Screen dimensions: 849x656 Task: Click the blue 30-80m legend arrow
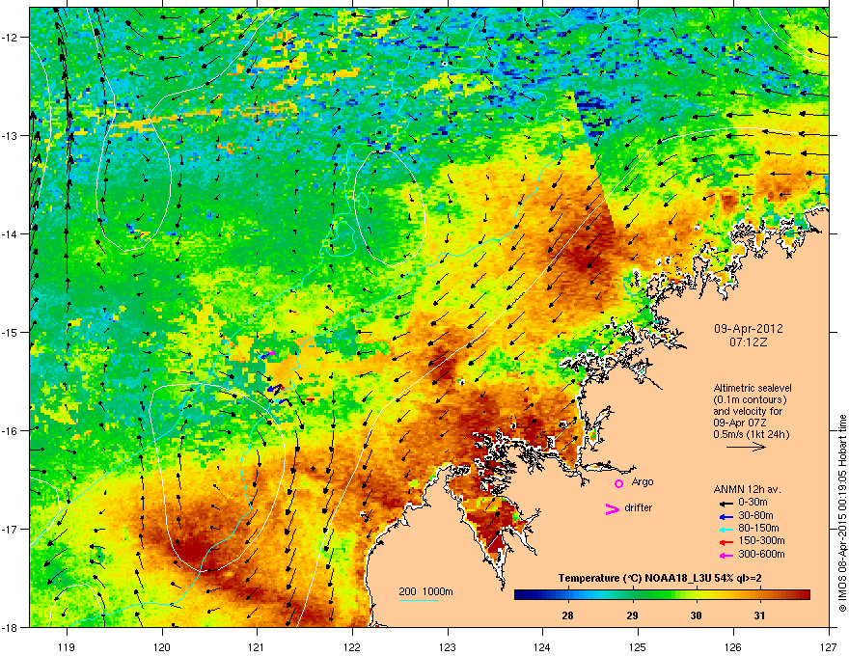click(x=726, y=516)
